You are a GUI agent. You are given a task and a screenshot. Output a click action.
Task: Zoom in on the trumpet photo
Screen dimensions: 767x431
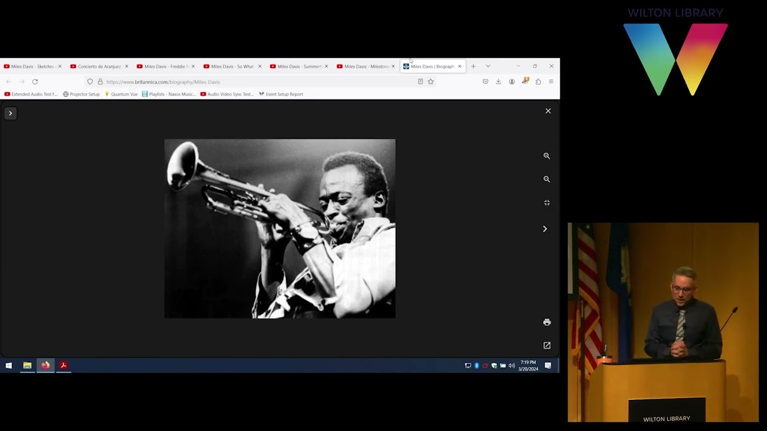pyautogui.click(x=546, y=156)
